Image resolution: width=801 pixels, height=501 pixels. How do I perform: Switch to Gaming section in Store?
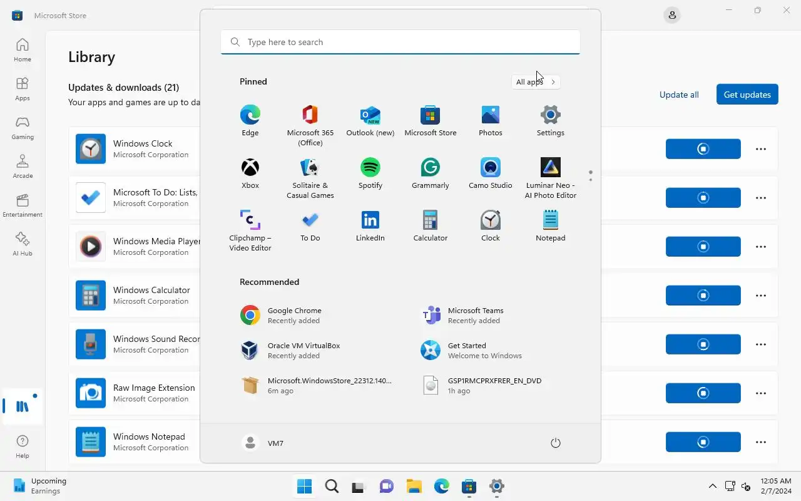[x=23, y=128]
